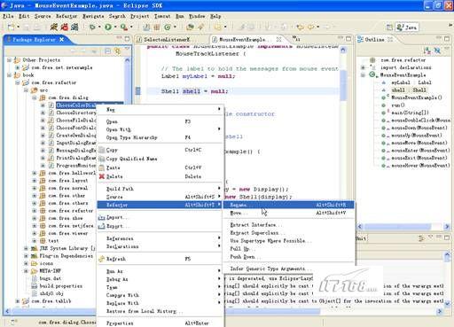Select mouseHover method in Outline
The image size is (454, 327).
[419, 166]
